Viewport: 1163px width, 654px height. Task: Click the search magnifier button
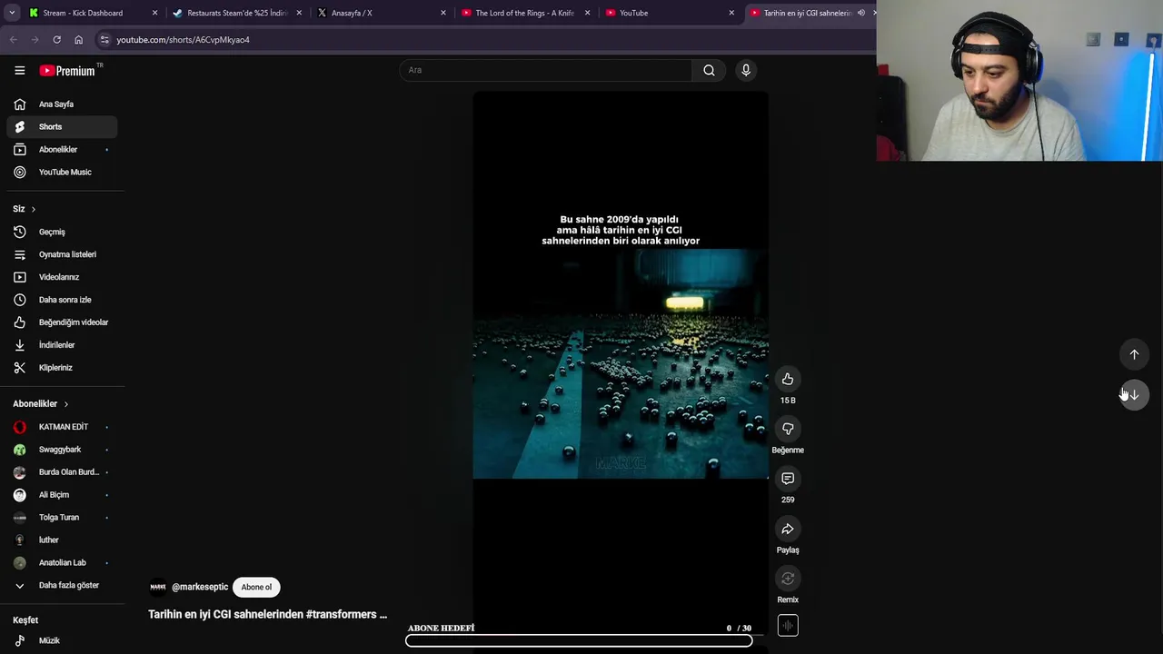(x=709, y=70)
